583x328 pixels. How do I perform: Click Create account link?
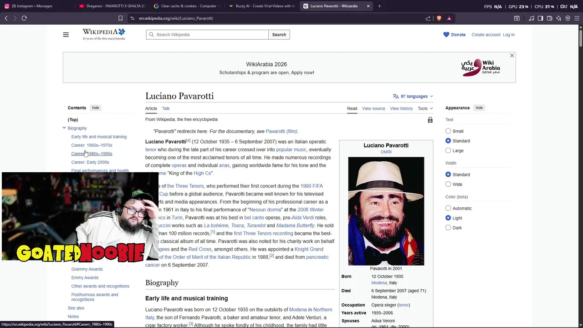(486, 35)
